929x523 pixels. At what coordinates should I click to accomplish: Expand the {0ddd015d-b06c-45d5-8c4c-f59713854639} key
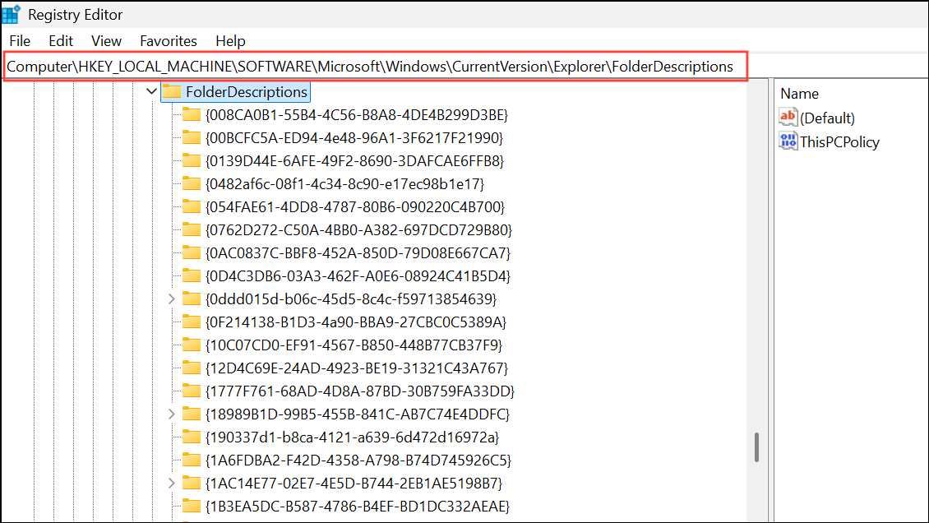tap(171, 299)
